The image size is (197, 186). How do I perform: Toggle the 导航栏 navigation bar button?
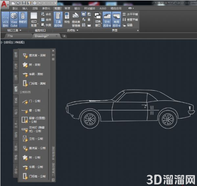(23, 20)
